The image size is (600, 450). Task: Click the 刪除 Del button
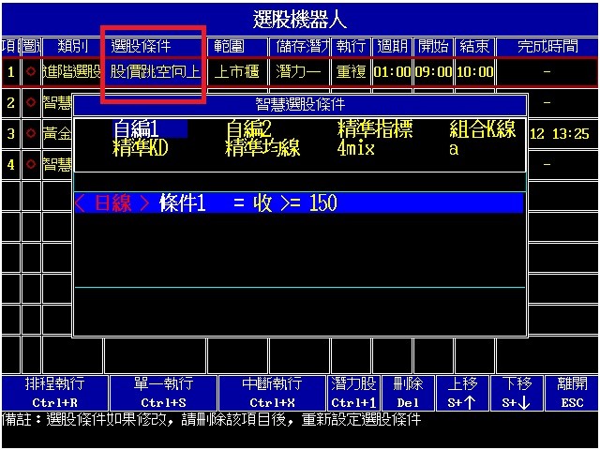pyautogui.click(x=408, y=393)
